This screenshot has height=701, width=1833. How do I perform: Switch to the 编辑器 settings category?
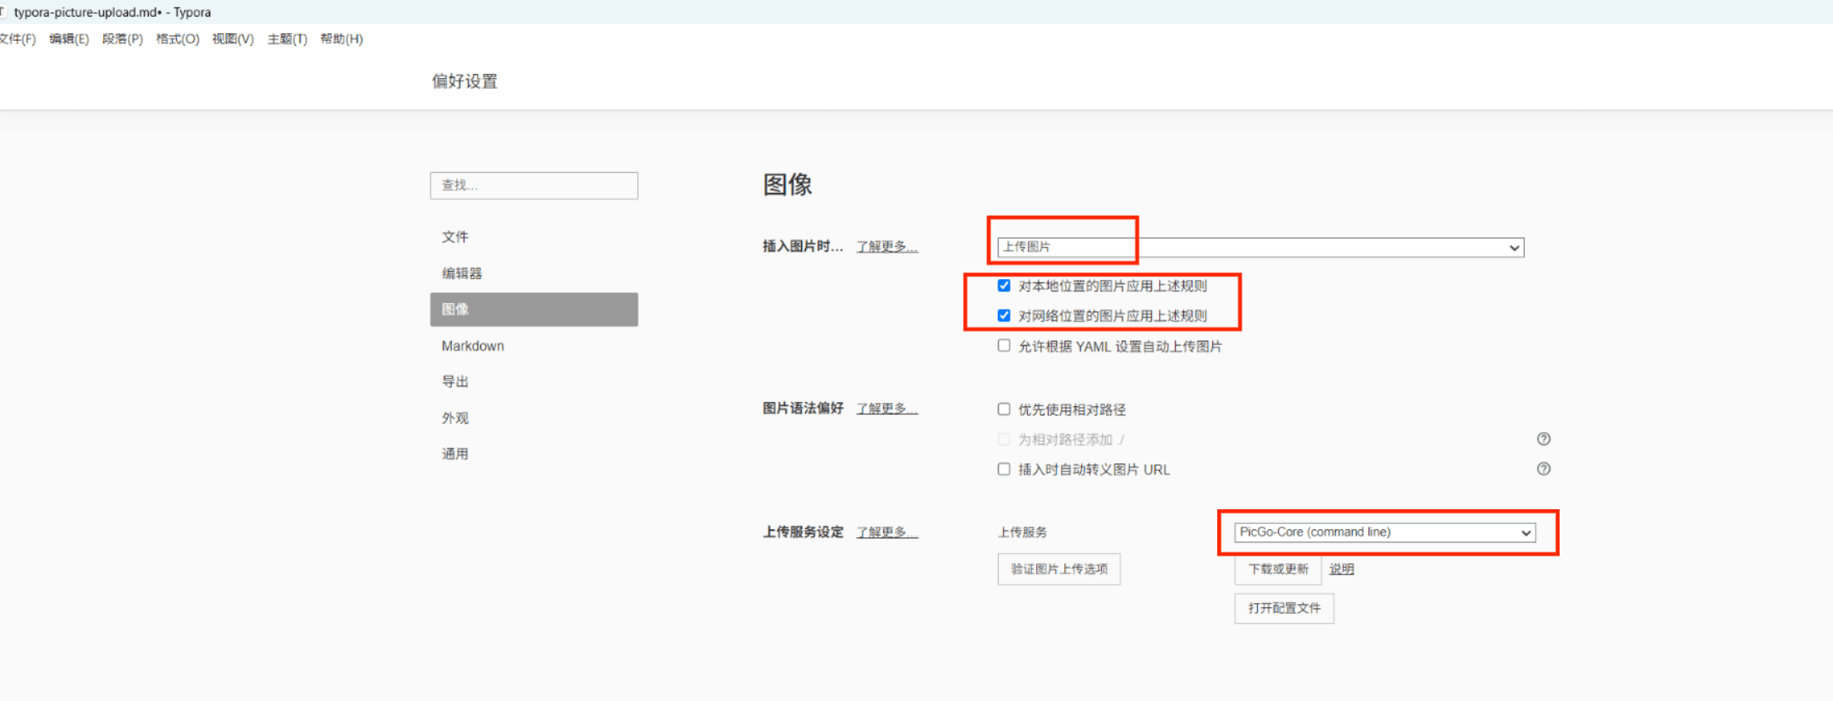(x=462, y=273)
